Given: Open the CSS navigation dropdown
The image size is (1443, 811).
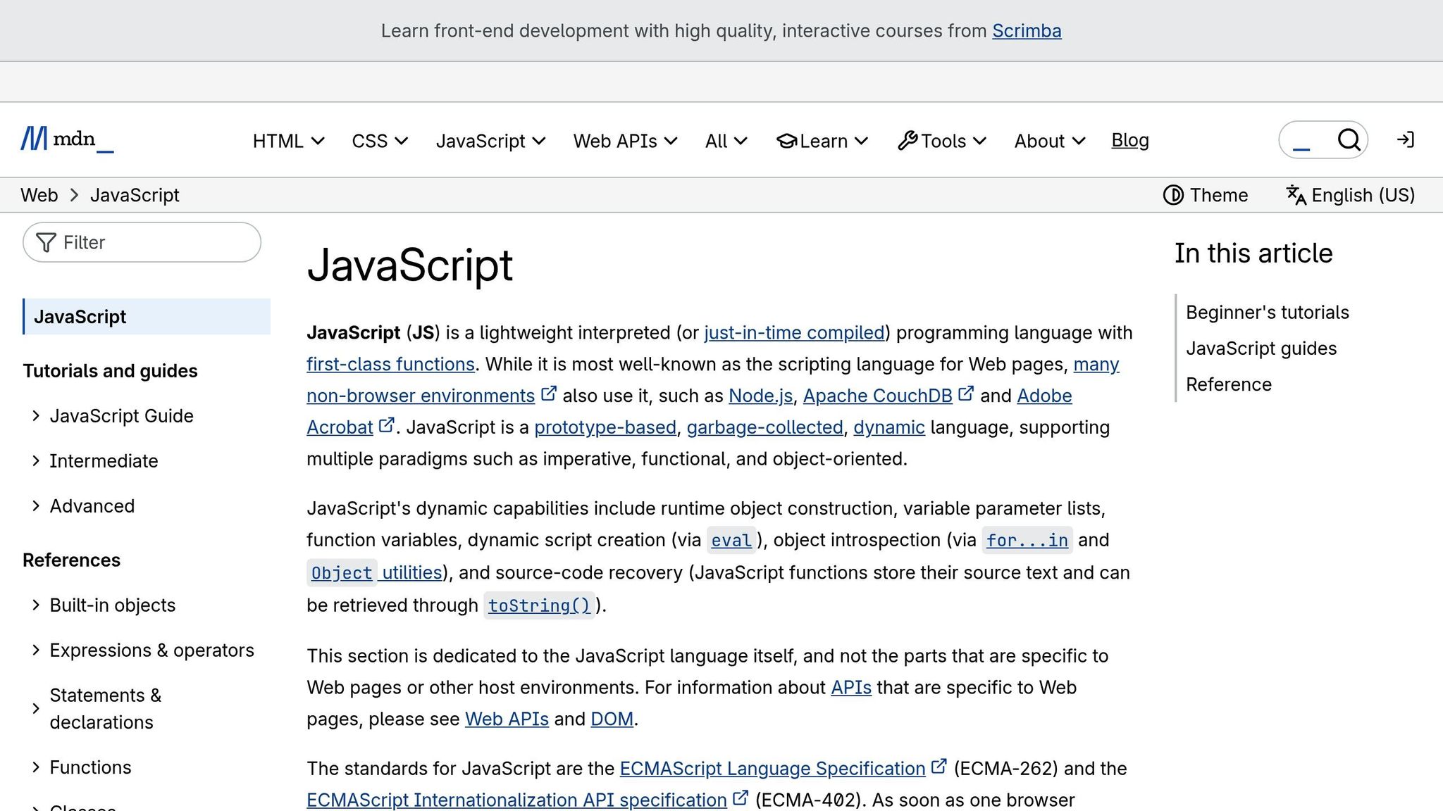Looking at the screenshot, I should click(378, 141).
